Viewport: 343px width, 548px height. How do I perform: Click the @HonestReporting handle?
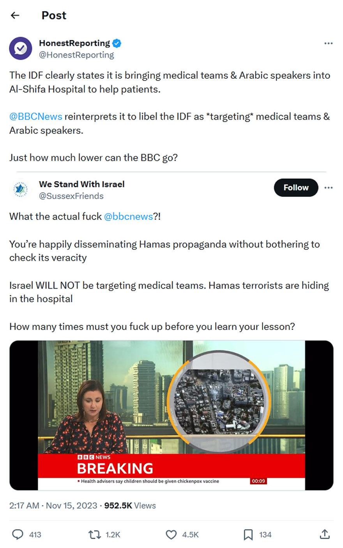click(76, 55)
